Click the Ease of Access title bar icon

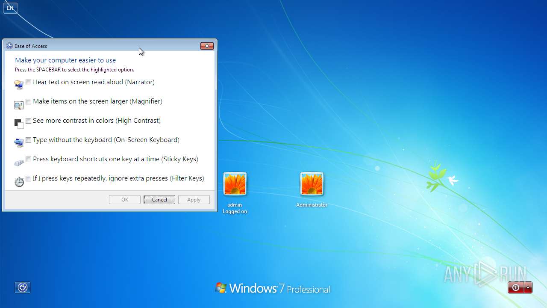pyautogui.click(x=9, y=46)
